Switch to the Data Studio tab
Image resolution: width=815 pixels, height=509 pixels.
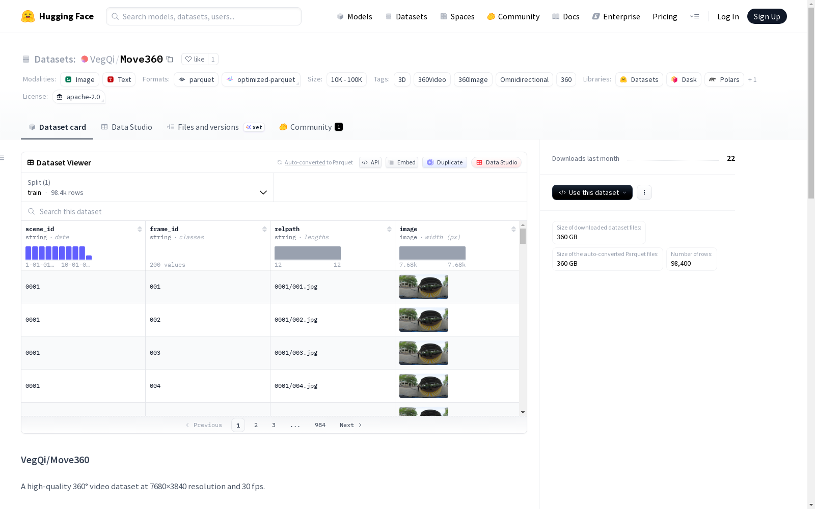[126, 127]
